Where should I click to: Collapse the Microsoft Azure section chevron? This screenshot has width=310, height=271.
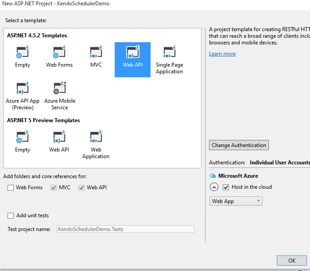coord(214,187)
